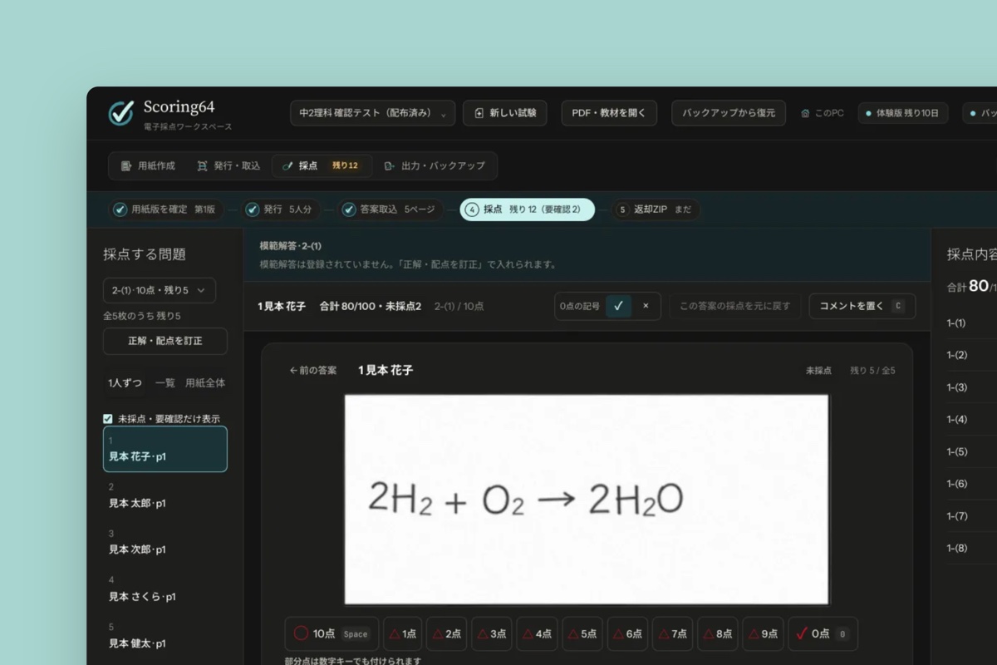The width and height of the screenshot is (997, 665).
Task: Click the このPC indicator
Action: coord(822,113)
